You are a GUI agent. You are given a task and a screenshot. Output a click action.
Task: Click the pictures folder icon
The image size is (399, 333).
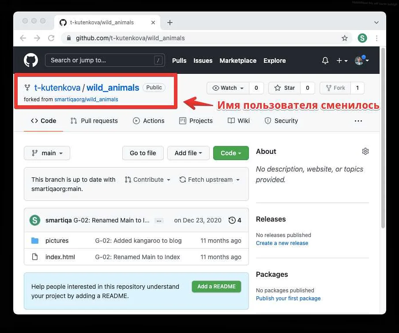tap(35, 241)
